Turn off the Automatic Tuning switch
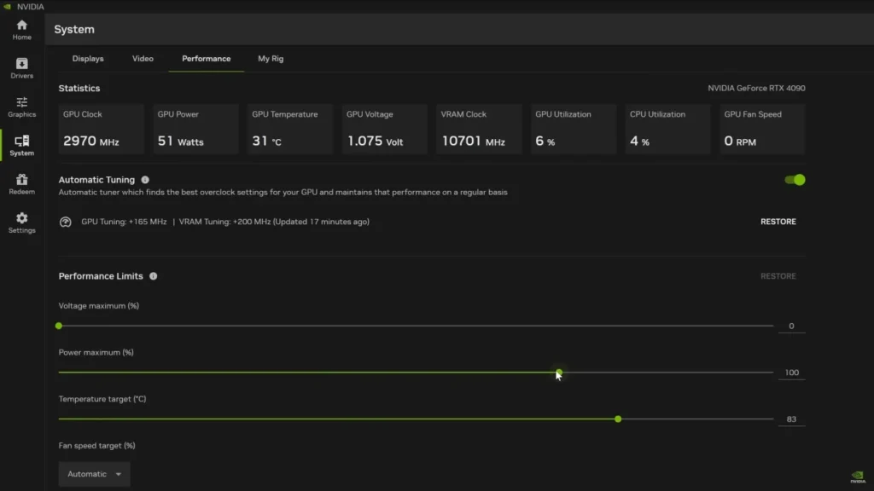The image size is (874, 491). coord(795,180)
